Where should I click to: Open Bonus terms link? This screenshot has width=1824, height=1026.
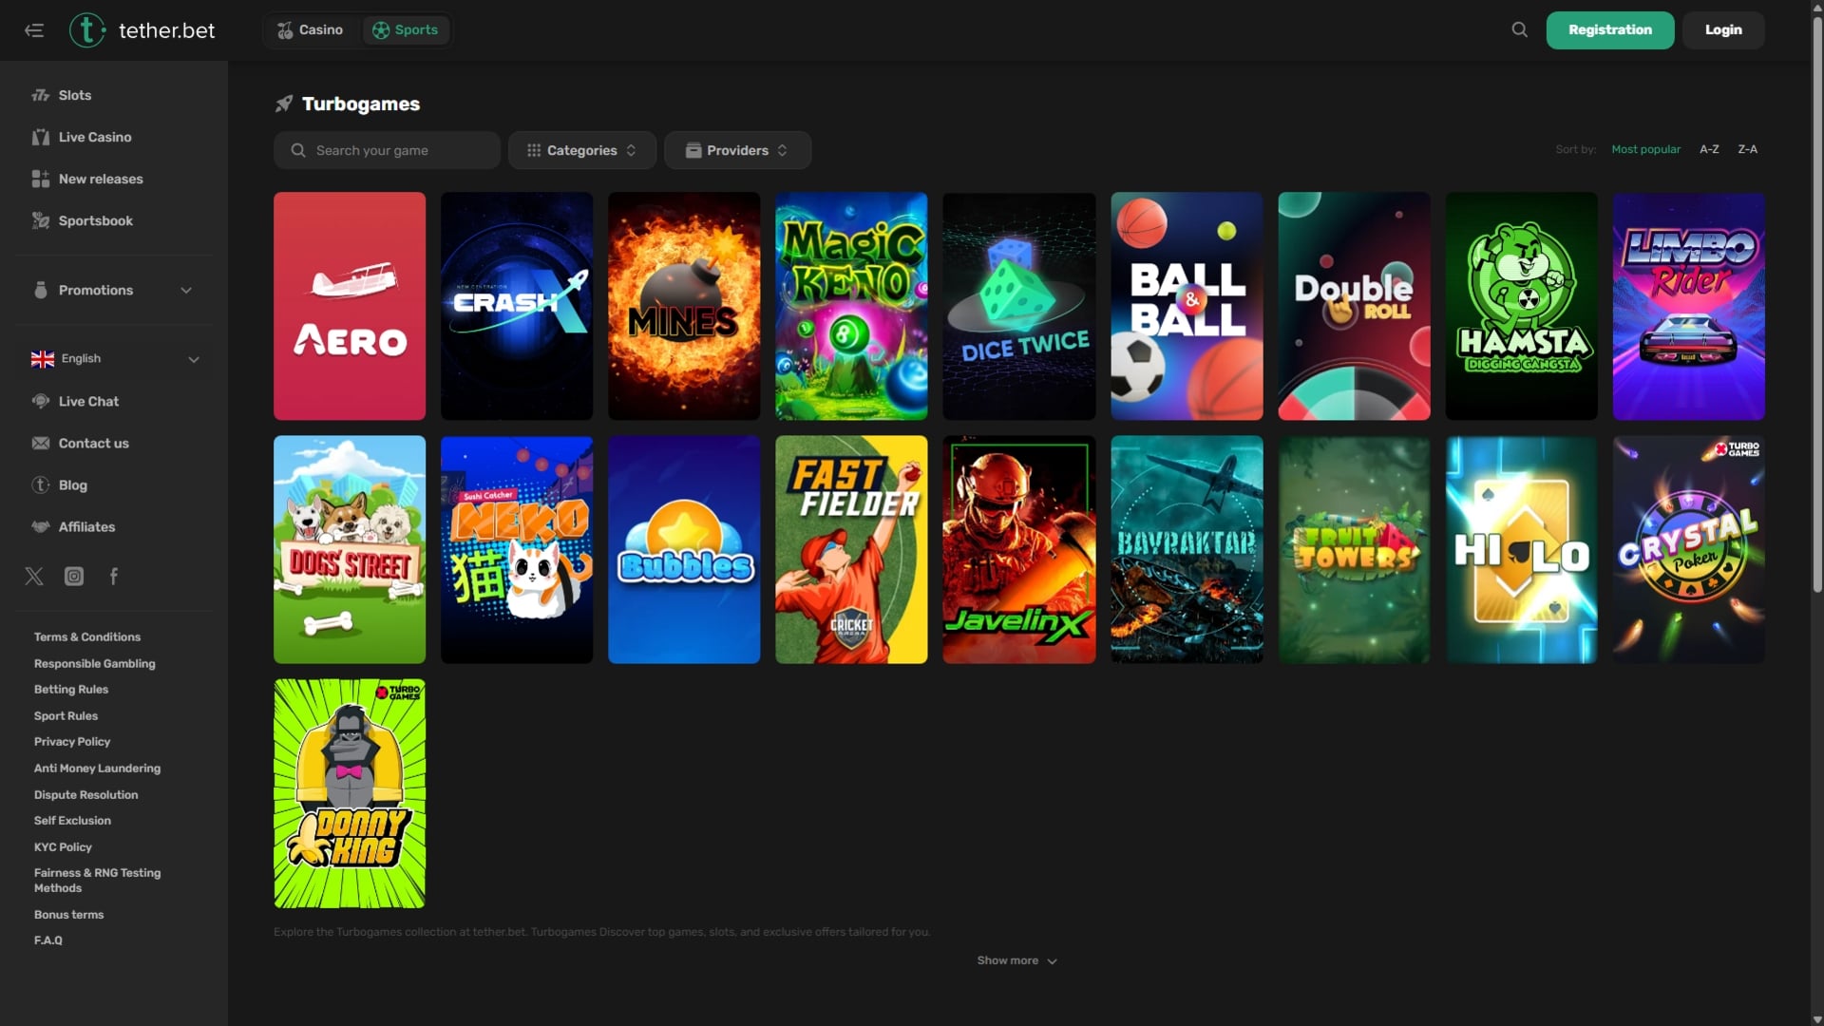pyautogui.click(x=69, y=914)
